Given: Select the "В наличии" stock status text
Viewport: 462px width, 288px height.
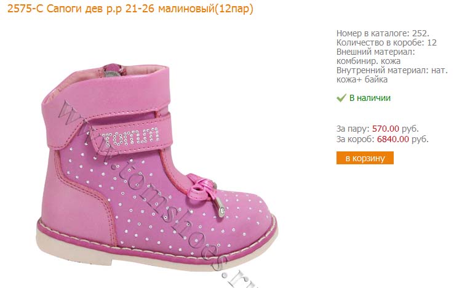Looking at the screenshot, I should [370, 98].
